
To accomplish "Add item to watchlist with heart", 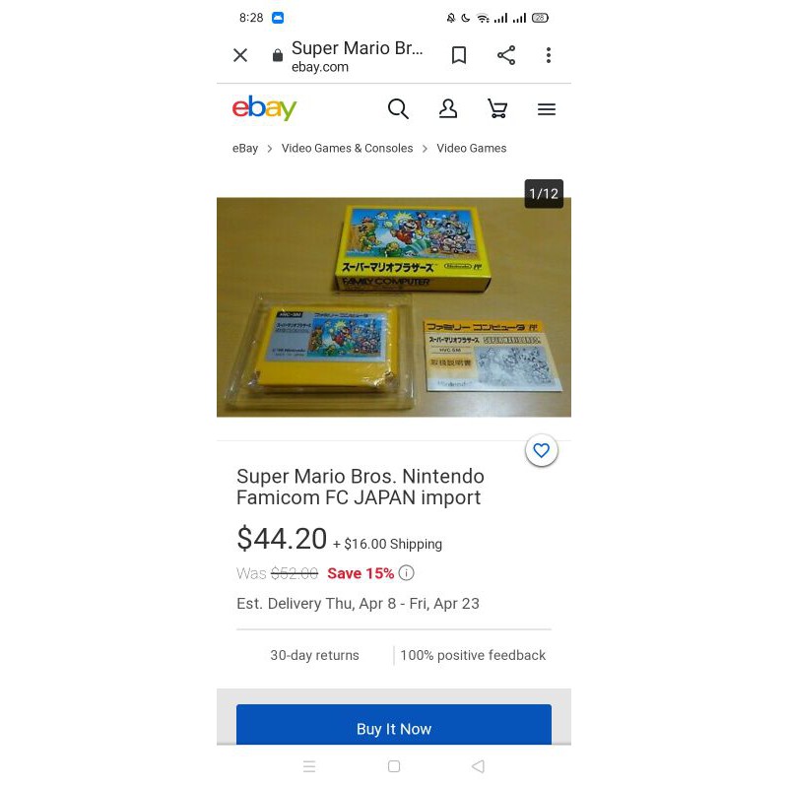I will 541,450.
